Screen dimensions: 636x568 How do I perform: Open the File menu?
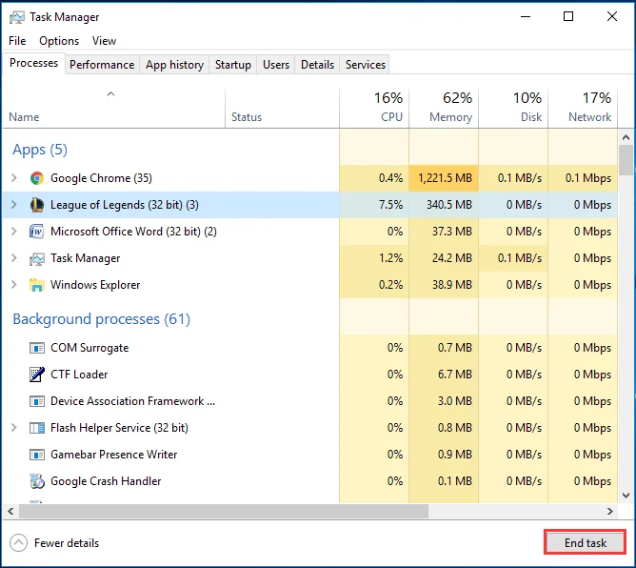click(17, 41)
